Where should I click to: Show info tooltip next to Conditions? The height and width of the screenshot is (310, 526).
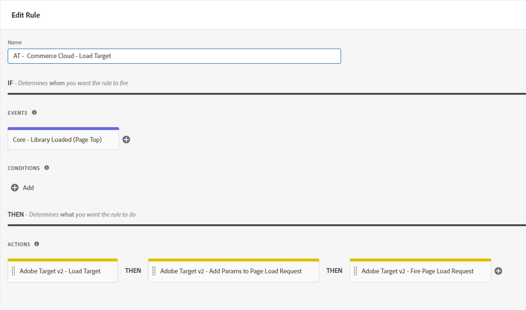pos(47,168)
